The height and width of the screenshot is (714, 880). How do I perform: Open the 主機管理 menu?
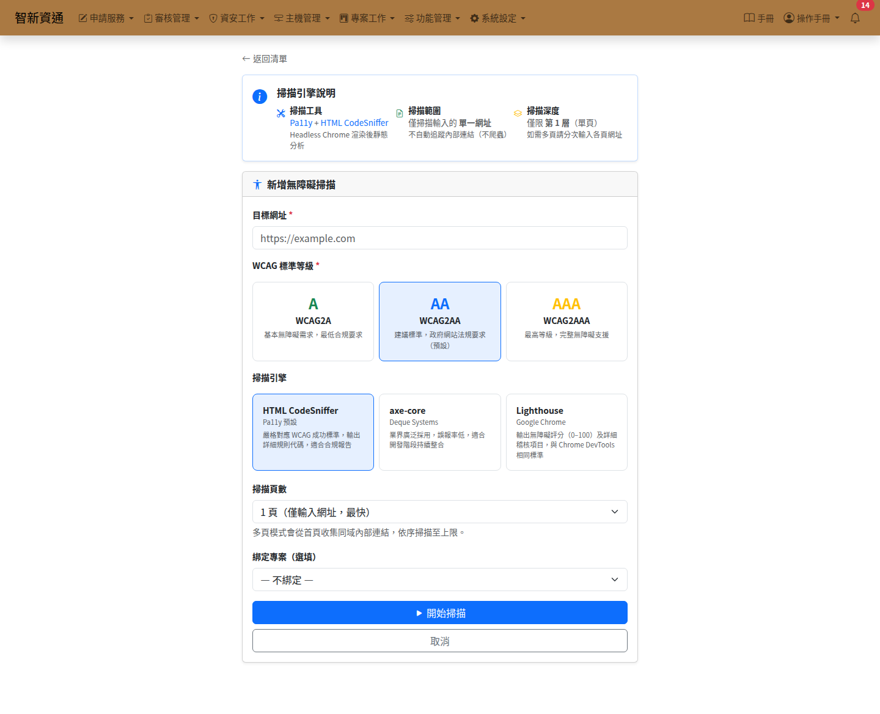302,18
